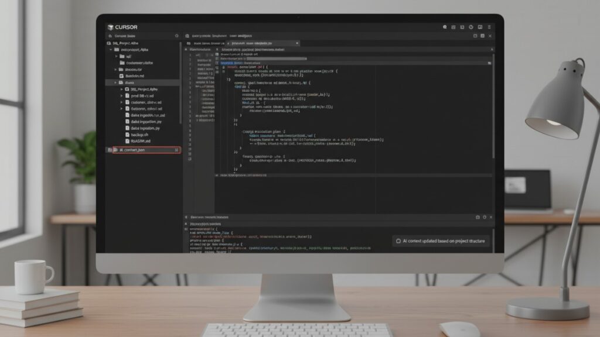Screen dimensions: 600x337
Task: Click the panel layout icon in the title bar
Action: [x=480, y=27]
